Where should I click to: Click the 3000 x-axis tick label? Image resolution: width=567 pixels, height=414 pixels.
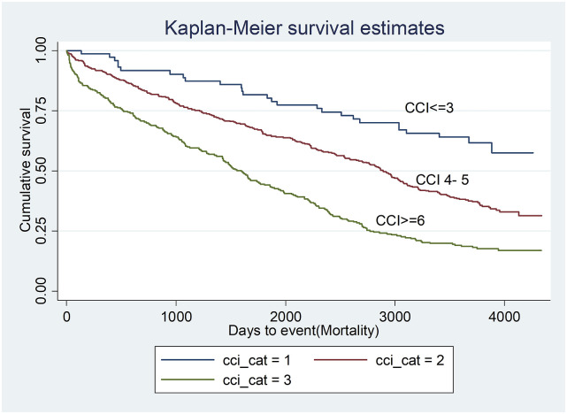click(x=395, y=314)
